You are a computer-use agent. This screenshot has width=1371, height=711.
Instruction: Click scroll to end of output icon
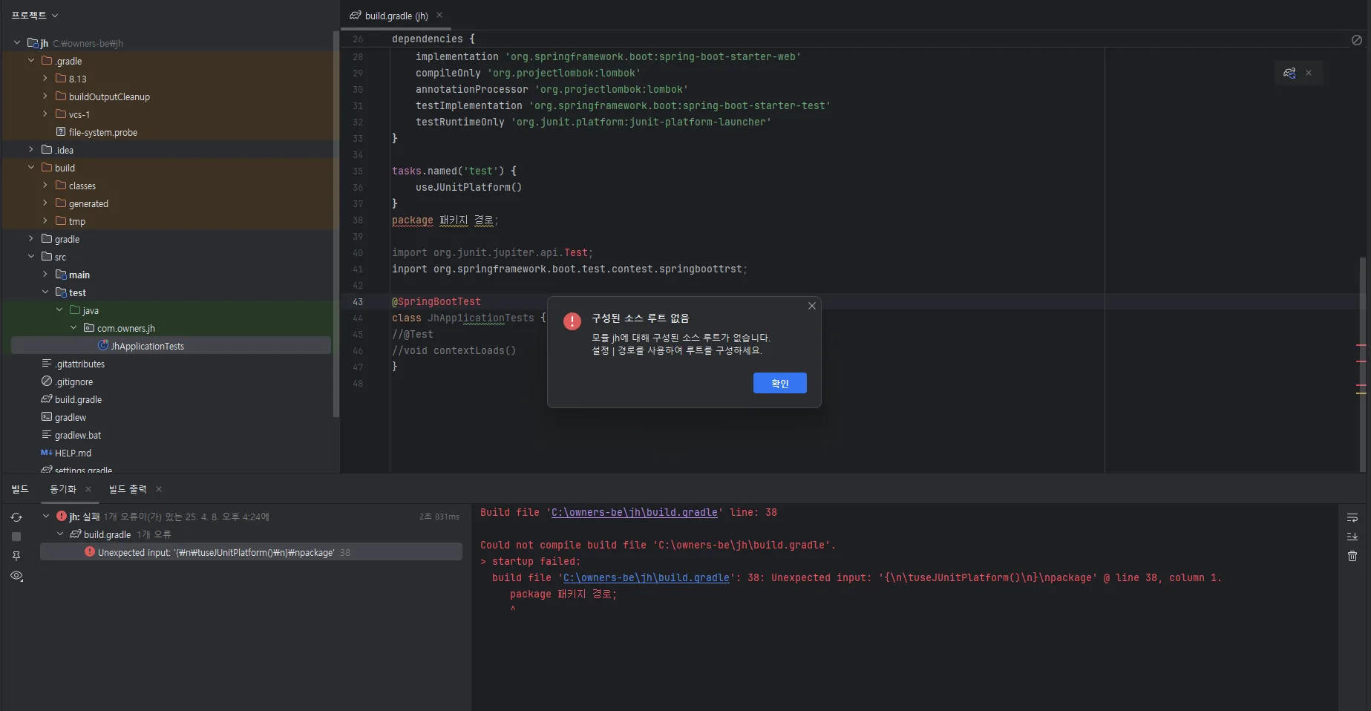(x=1352, y=537)
